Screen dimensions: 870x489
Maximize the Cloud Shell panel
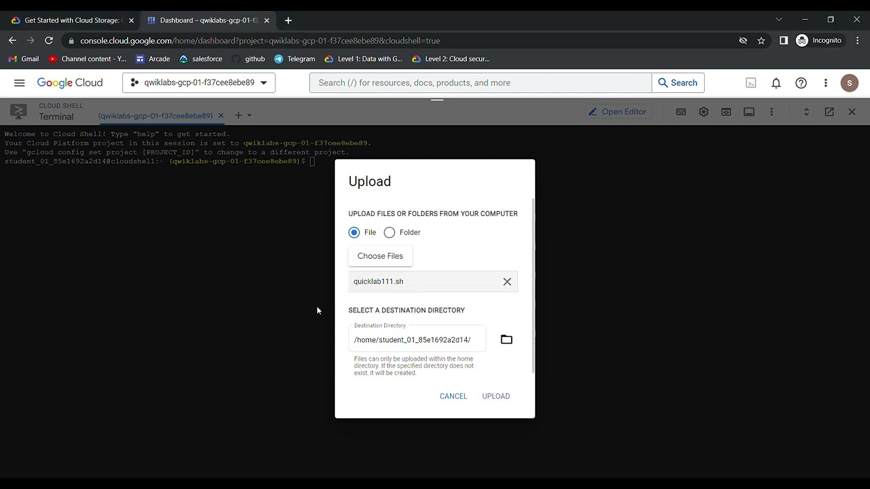click(x=807, y=112)
